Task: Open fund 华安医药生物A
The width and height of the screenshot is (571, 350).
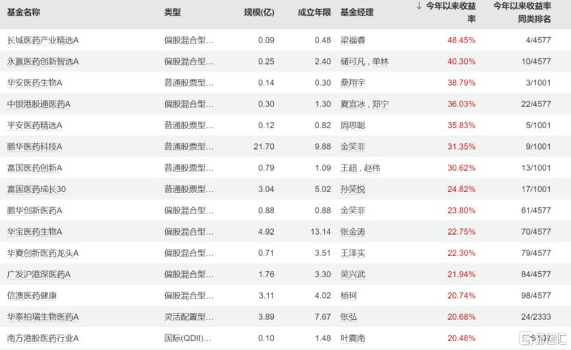Action: (34, 82)
